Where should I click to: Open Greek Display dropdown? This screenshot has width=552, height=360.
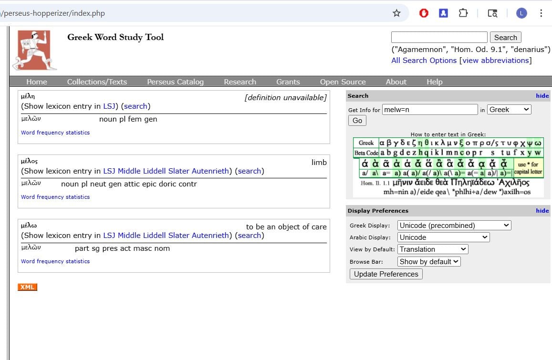point(454,225)
